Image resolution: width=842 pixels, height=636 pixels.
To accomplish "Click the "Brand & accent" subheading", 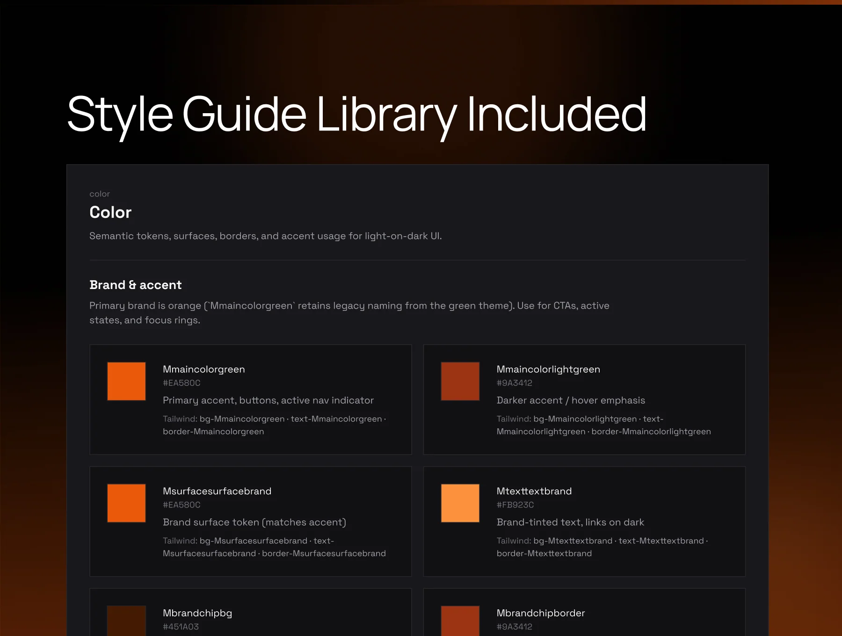I will 136,285.
